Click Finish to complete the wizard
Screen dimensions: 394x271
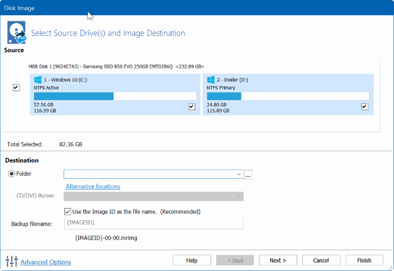tap(364, 260)
